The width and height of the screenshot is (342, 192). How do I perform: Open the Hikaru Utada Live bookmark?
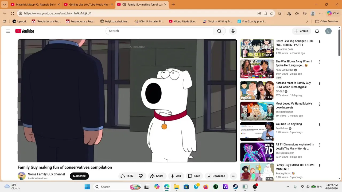[183, 21]
